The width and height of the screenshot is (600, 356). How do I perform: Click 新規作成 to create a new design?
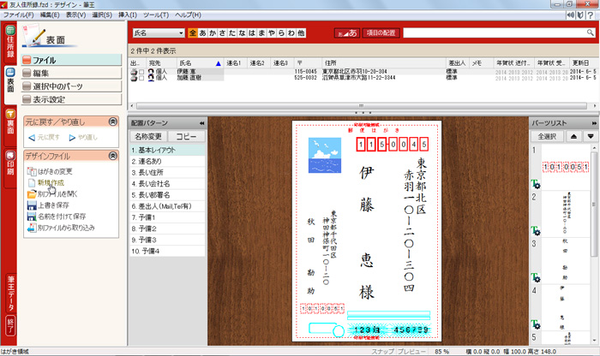(x=50, y=183)
